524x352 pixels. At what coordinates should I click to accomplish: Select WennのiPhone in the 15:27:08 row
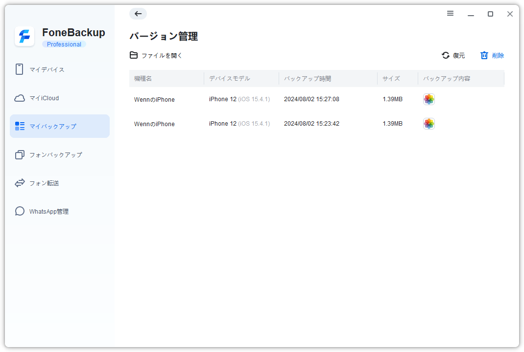tap(154, 99)
